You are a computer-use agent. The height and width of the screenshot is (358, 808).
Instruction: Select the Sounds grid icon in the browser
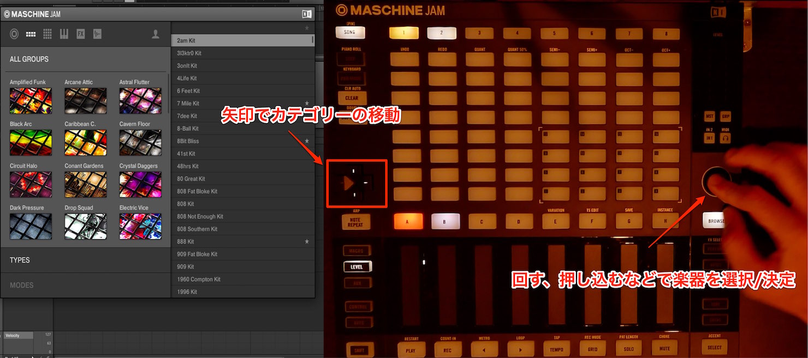coord(47,34)
